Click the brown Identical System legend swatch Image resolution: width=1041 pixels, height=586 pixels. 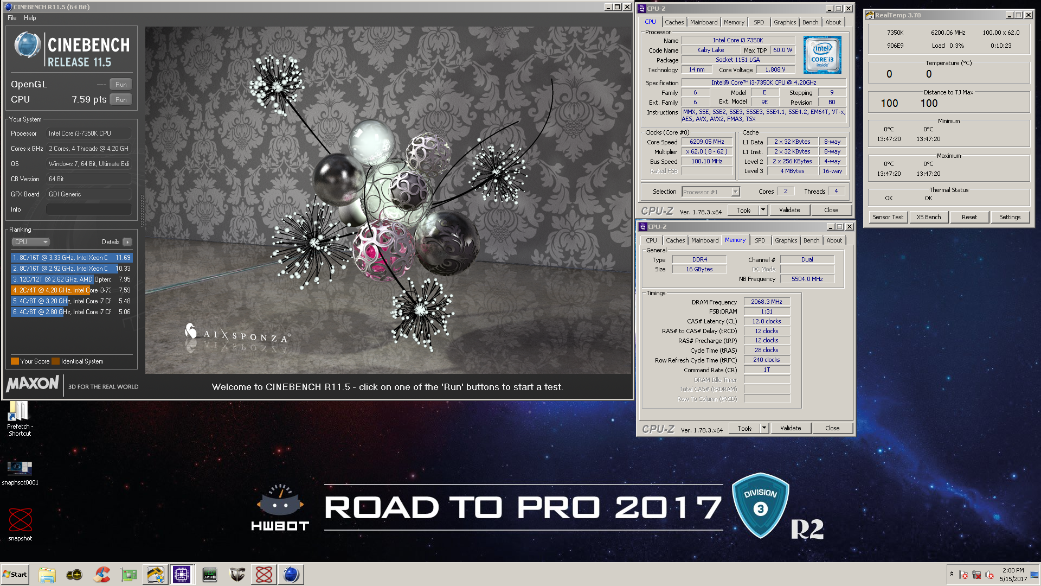[x=55, y=361]
